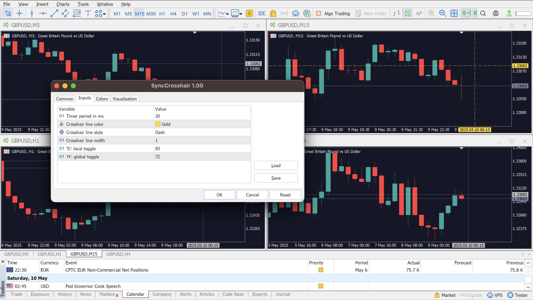The width and height of the screenshot is (533, 300).
Task: Select the crosshair tool in toolbar
Action: 19,13
